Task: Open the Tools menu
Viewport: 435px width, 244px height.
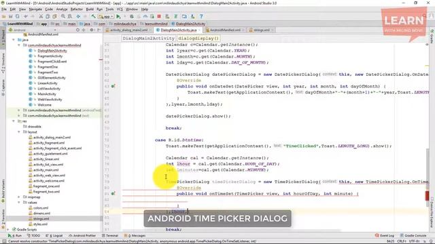Action: (x=109, y=9)
